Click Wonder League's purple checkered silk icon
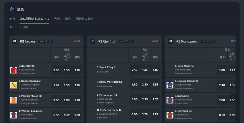 (x=14, y=115)
